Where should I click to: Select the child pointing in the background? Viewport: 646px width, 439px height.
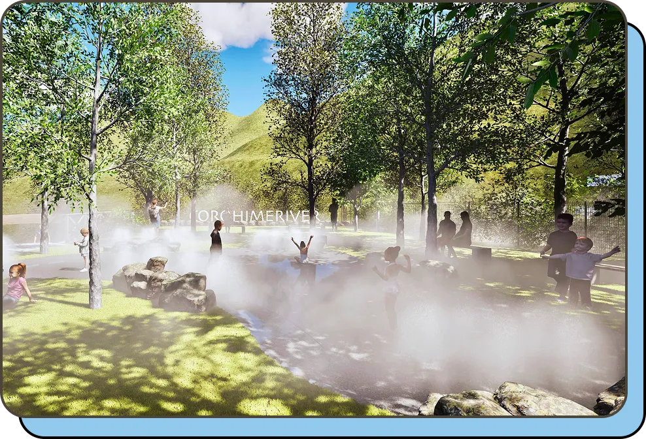click(155, 213)
